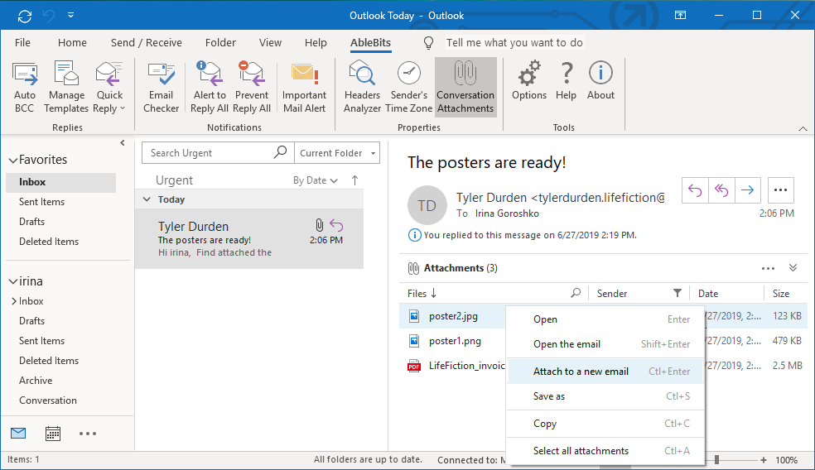Select Sent Items under Favorites

[41, 202]
